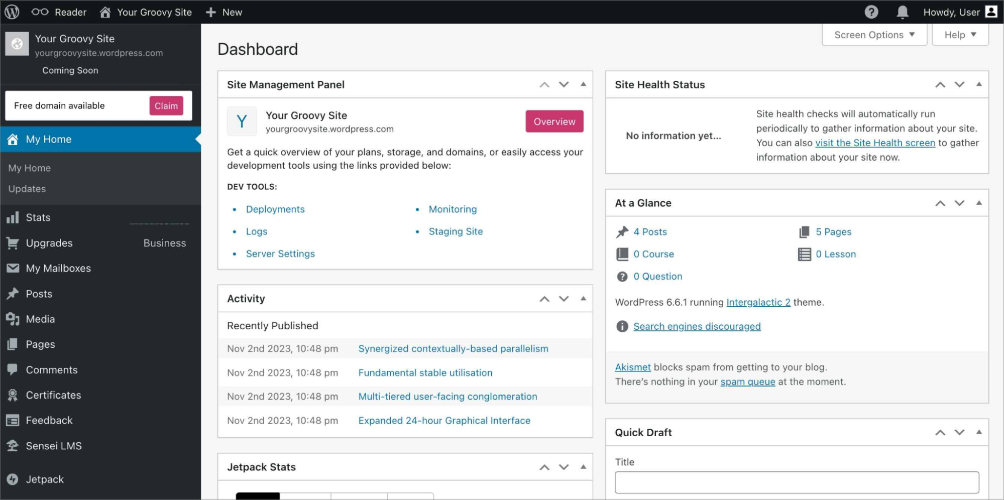Click the Quick Draft Title input field
Viewport: 1004px width, 500px height.
(x=797, y=482)
